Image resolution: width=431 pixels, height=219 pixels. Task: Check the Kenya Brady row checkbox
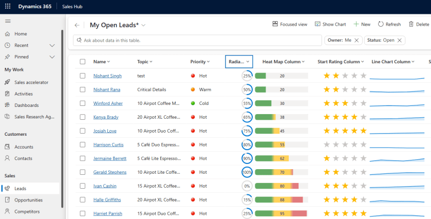pyautogui.click(x=83, y=117)
